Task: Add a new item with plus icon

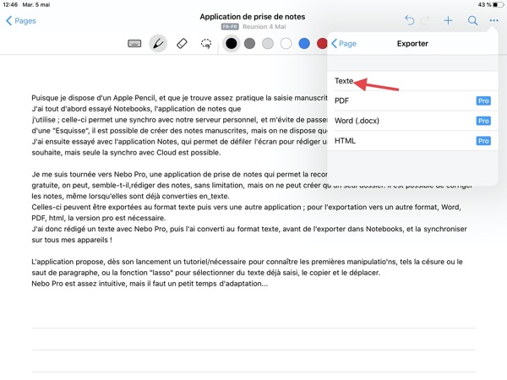Action: point(449,20)
